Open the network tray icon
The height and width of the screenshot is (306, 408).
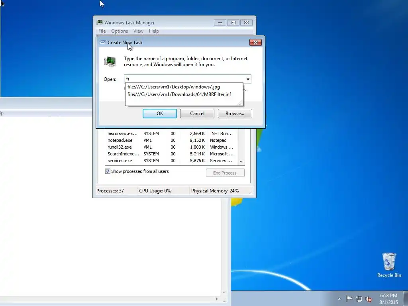pos(359,299)
